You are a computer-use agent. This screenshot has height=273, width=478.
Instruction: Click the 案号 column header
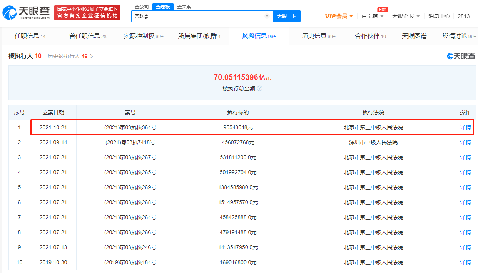(x=130, y=112)
